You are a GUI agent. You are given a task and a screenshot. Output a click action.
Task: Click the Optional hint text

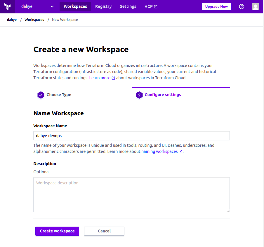[41, 172]
